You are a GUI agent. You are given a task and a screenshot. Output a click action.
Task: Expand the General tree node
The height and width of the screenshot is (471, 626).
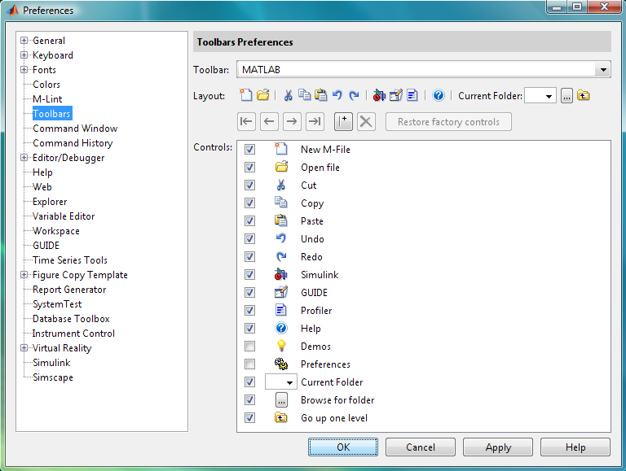point(24,41)
